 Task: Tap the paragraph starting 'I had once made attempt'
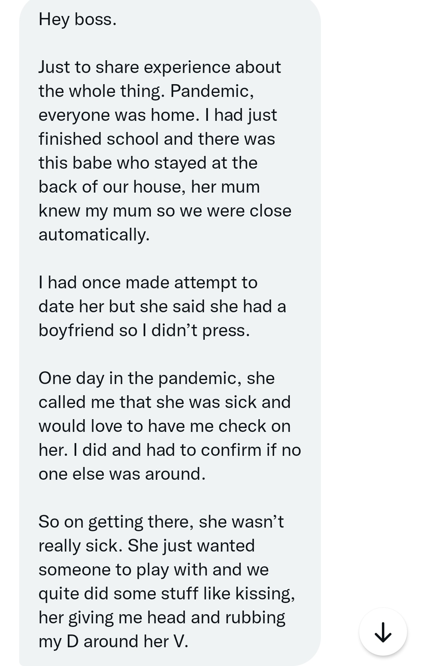tap(162, 306)
